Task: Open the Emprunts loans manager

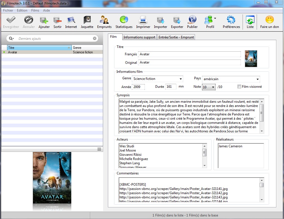Action: (104, 20)
